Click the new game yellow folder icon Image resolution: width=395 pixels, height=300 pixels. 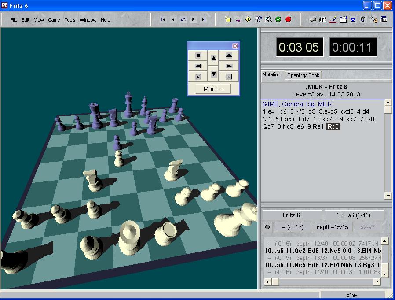pyautogui.click(x=228, y=19)
